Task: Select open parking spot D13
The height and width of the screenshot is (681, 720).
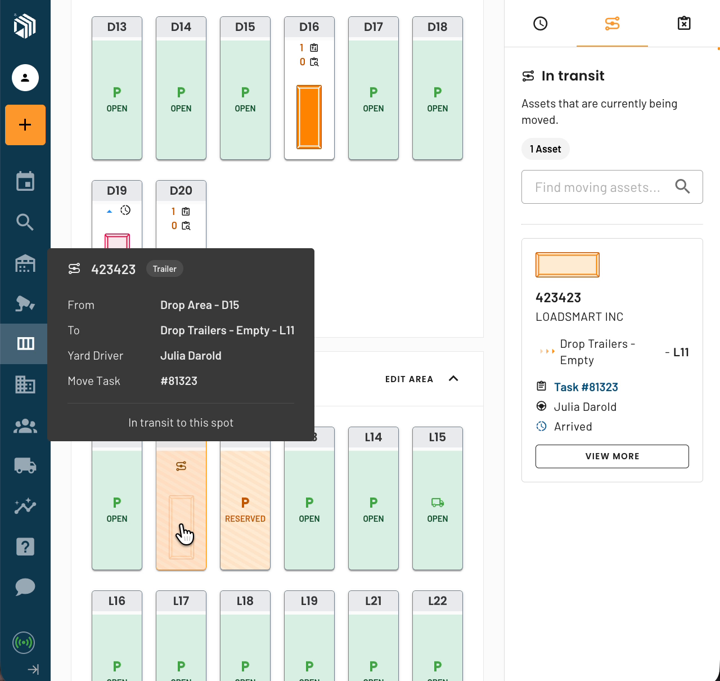Action: pos(117,88)
